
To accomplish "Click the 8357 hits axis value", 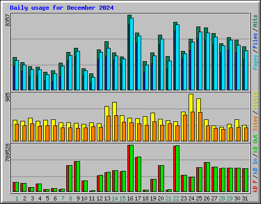I will (x=8, y=20).
